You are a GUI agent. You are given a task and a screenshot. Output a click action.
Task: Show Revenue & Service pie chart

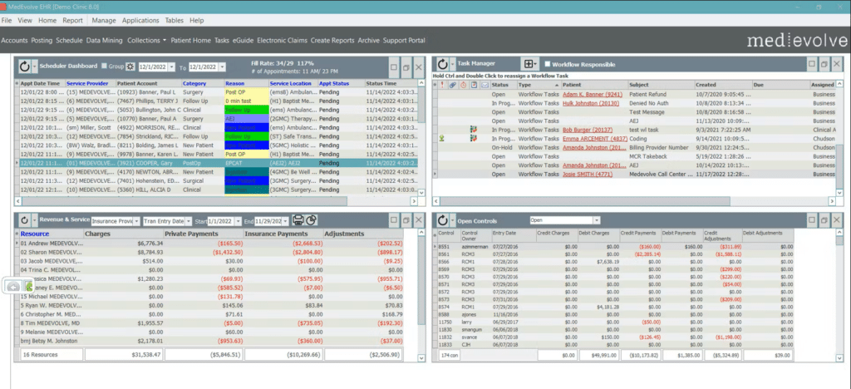[x=312, y=220]
